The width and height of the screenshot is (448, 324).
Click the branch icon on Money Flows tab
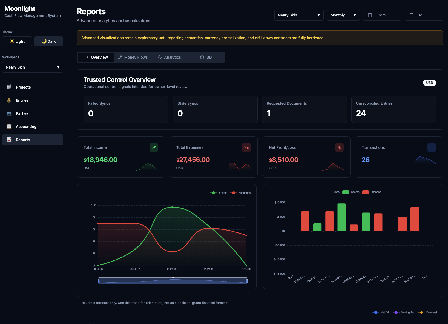click(120, 57)
